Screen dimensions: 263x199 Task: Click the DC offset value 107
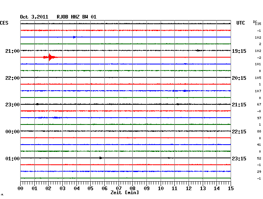tap(258, 91)
